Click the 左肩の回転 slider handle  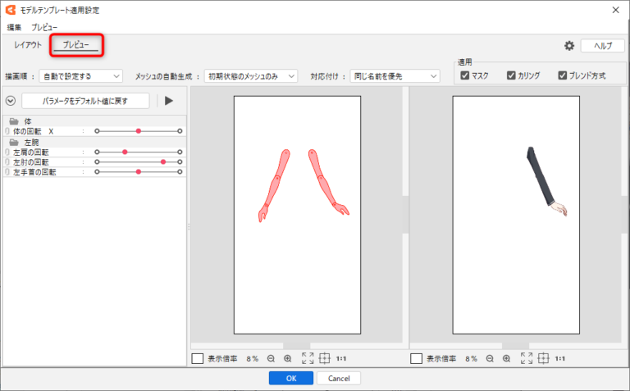125,152
